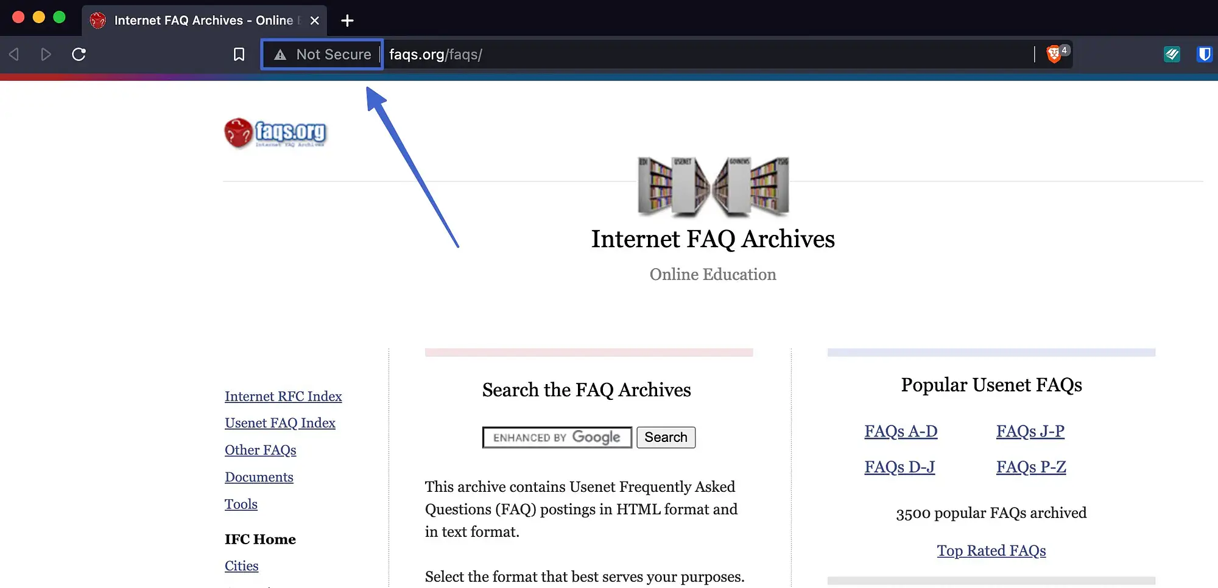
Task: Click the macOS red close window button
Action: 18,17
